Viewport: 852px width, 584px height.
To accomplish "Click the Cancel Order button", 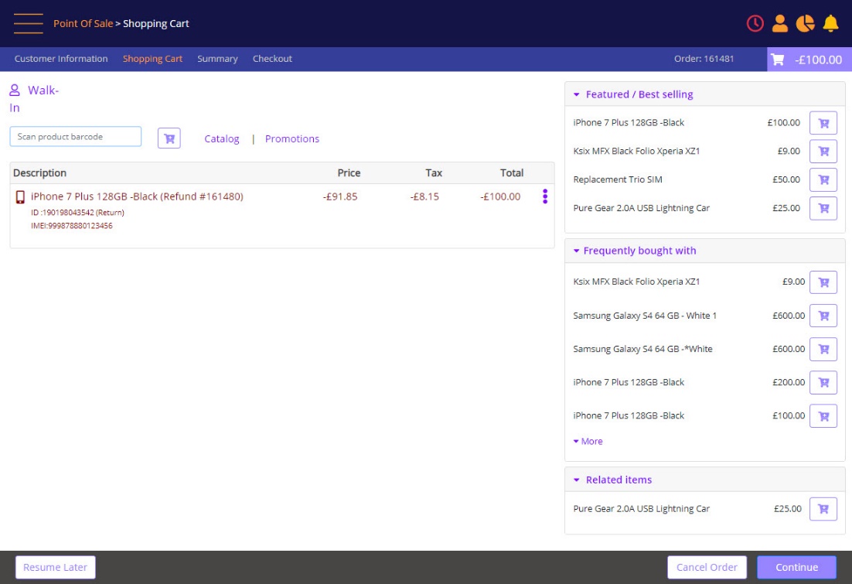I will [707, 567].
